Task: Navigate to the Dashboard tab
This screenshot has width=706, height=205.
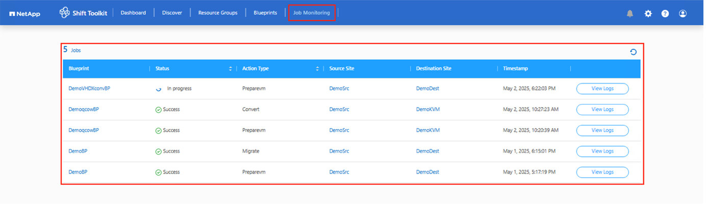Action: (x=133, y=13)
